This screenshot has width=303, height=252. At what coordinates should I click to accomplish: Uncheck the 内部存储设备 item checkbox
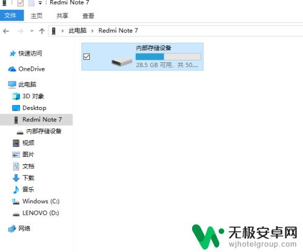87,57
